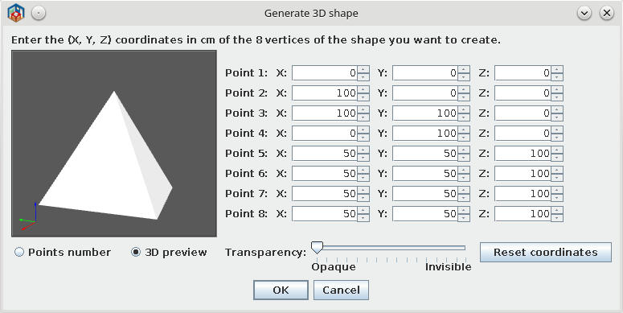Decrease Point 5 Z with down arrow

click(x=557, y=157)
